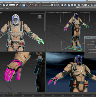Select the Select and Place tool
The width and height of the screenshot is (96, 97).
pyautogui.click(x=7, y=5)
